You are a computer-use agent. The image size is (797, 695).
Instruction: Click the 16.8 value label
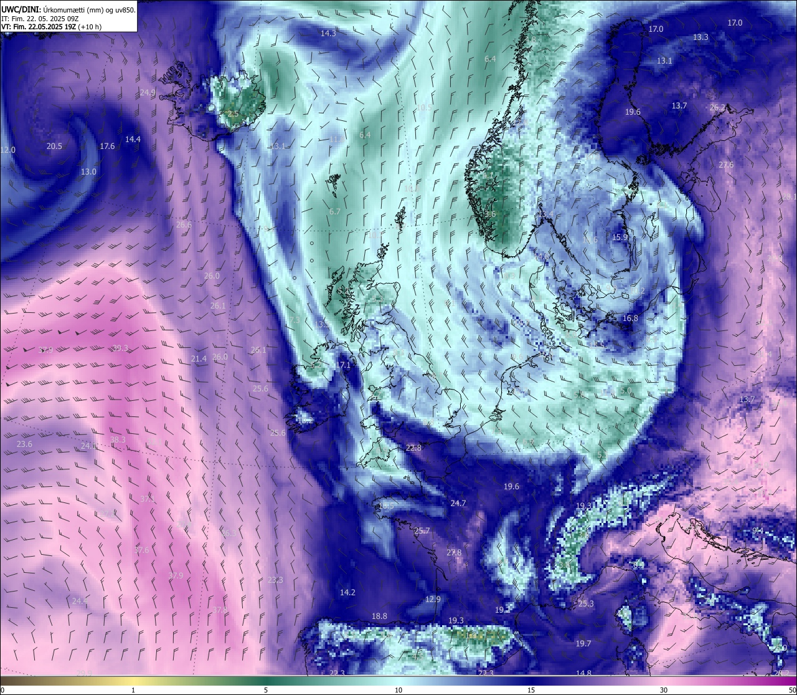tap(630, 319)
